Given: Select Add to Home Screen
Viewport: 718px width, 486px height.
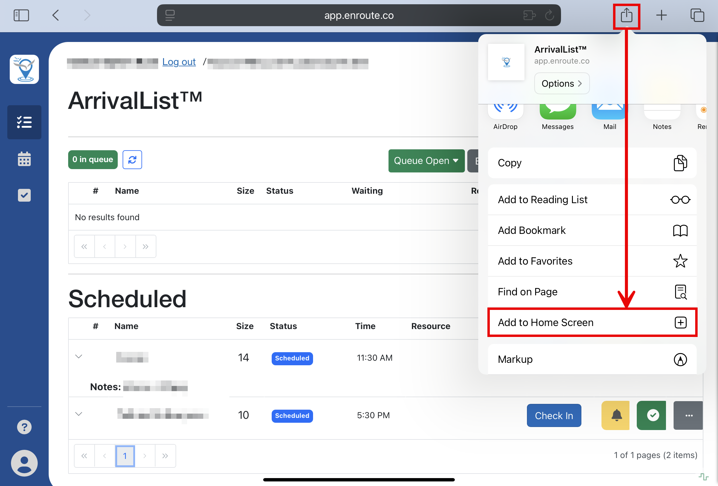Looking at the screenshot, I should [592, 322].
